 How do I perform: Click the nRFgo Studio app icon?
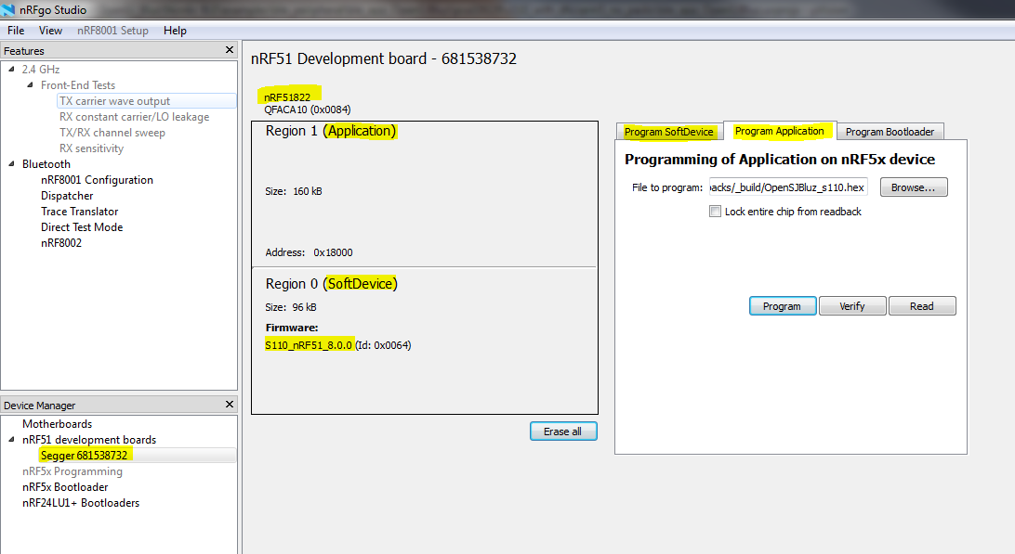7,9
